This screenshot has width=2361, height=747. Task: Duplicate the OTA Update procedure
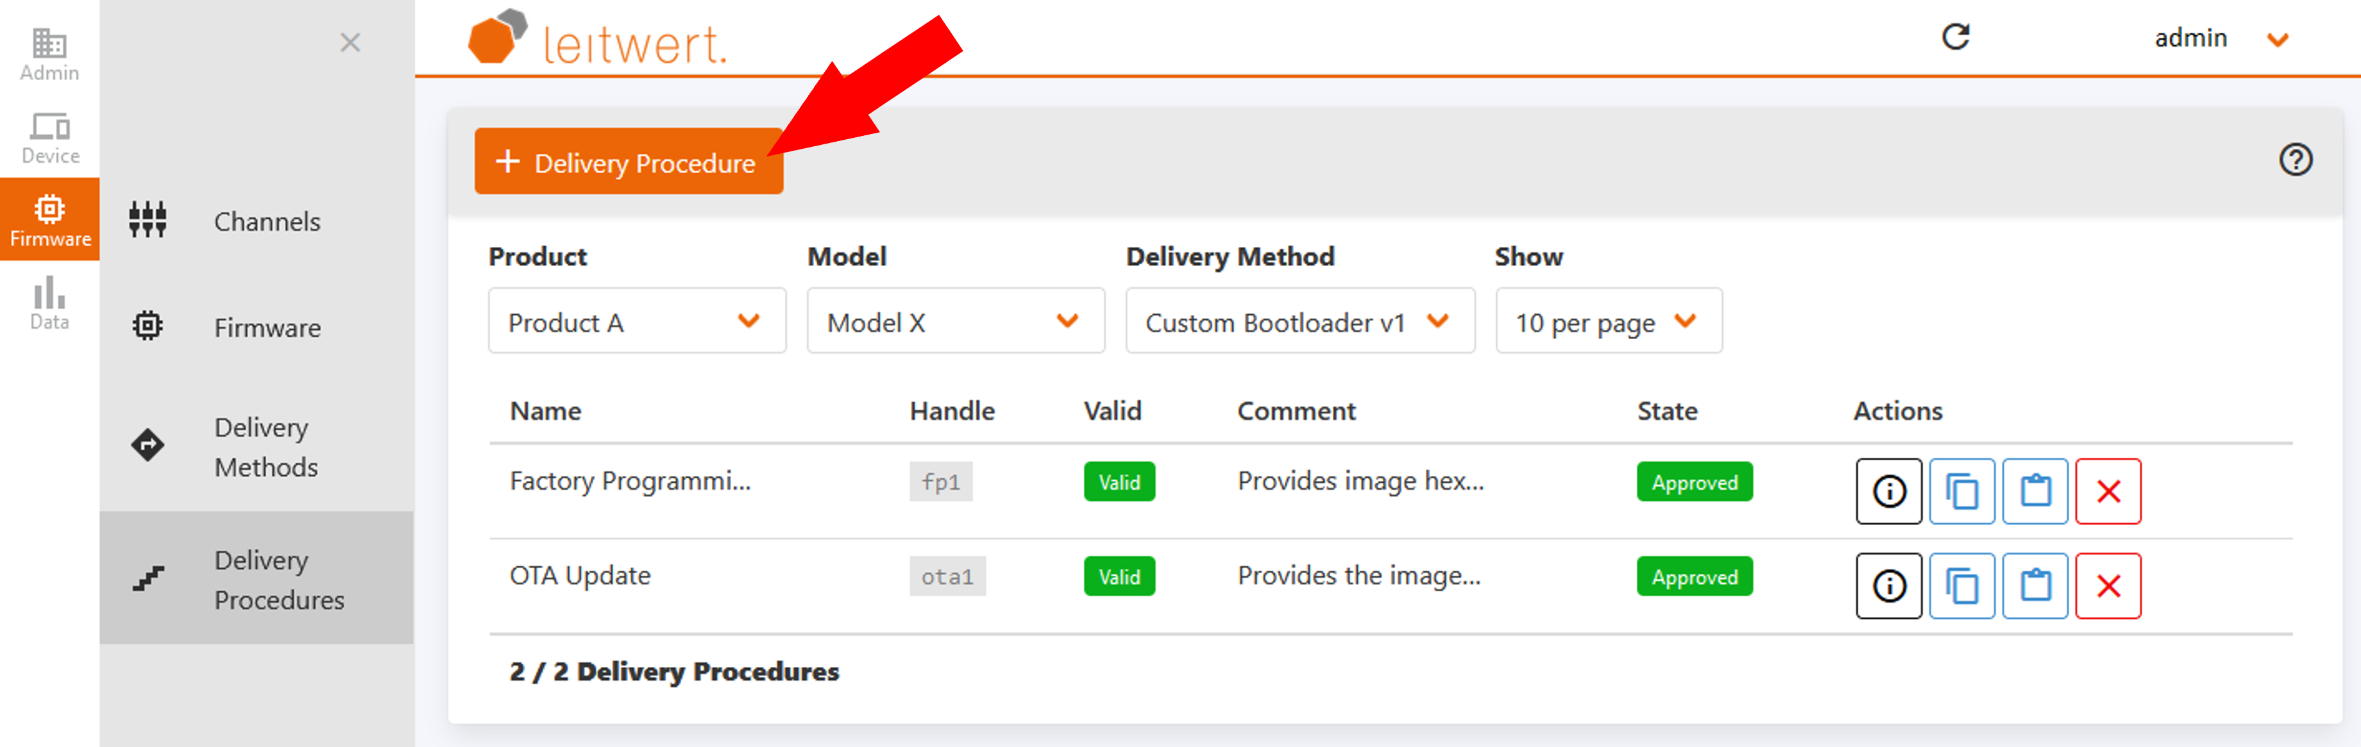tap(1961, 585)
